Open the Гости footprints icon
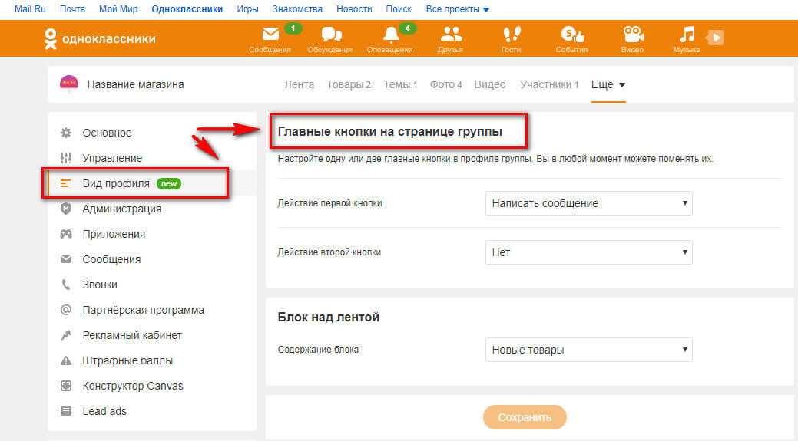The image size is (798, 441). coord(512,35)
